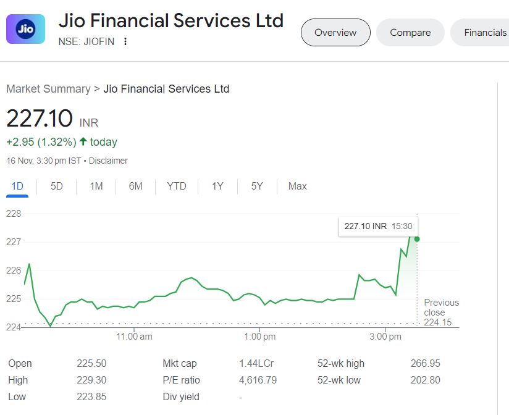Switch chart to 5D range
This screenshot has height=415, width=509.
coord(57,186)
